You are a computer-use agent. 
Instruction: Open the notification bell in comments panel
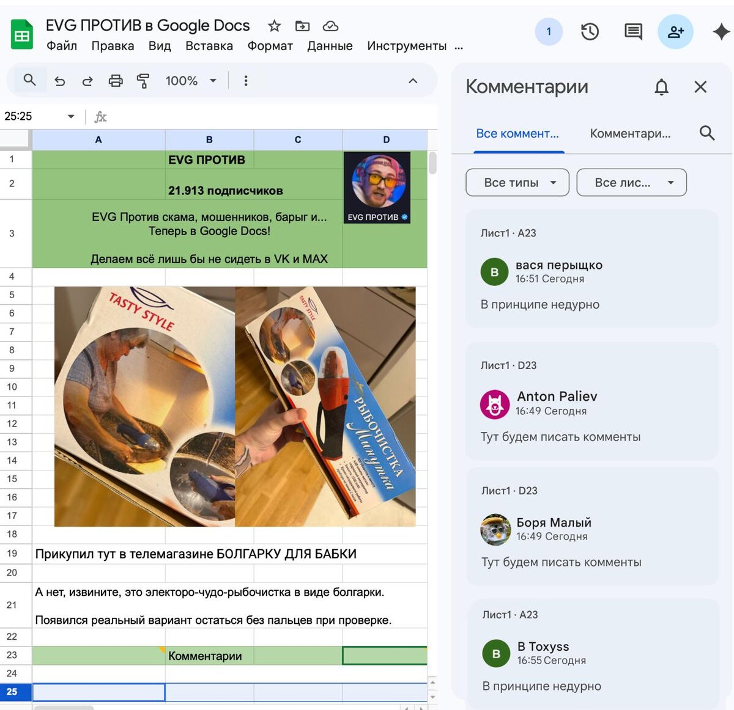pos(661,87)
